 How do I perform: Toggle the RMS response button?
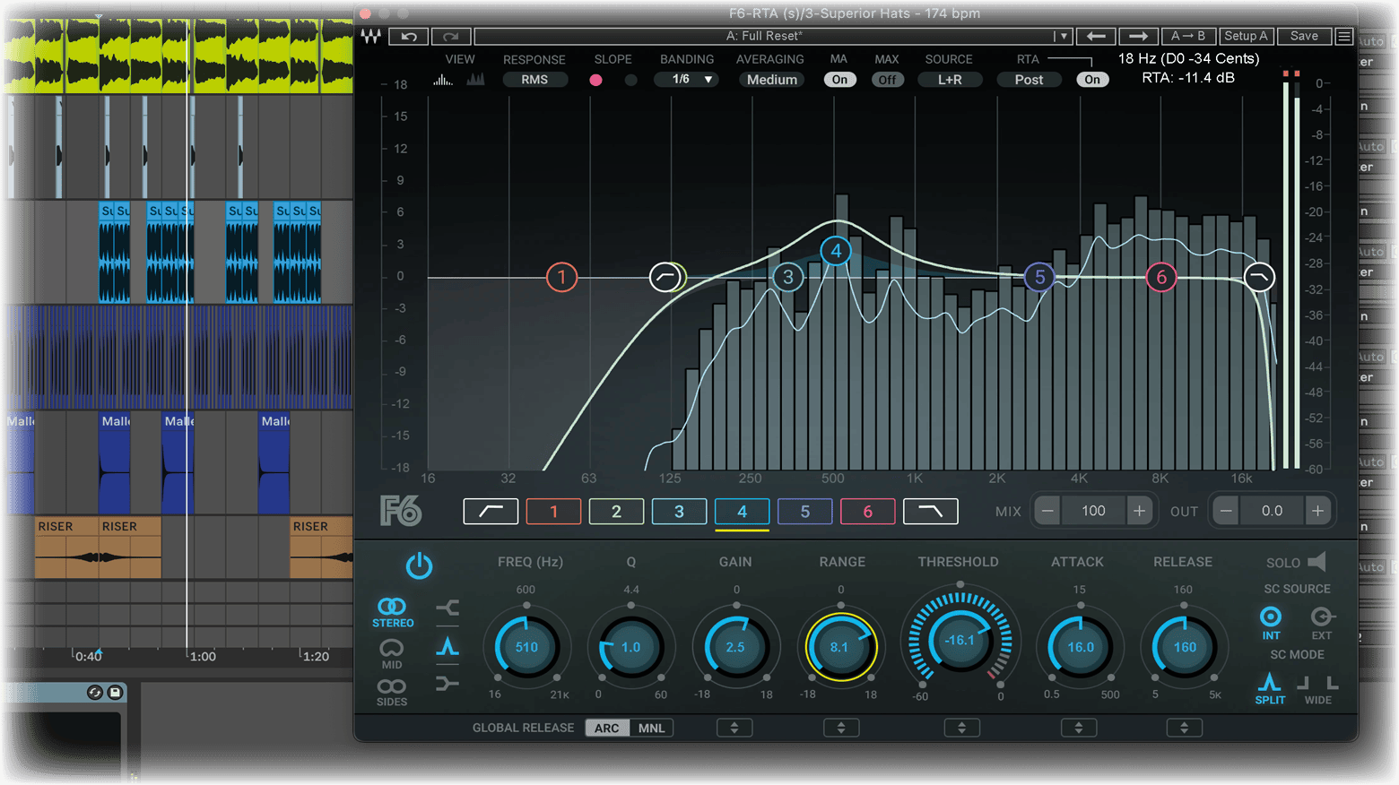click(x=534, y=80)
